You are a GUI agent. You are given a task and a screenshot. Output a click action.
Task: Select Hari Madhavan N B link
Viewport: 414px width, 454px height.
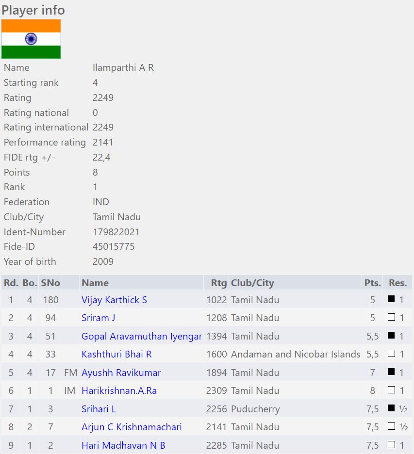click(x=123, y=445)
